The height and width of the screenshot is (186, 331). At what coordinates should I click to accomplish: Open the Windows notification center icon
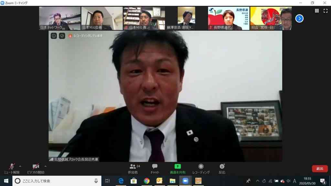(323, 181)
